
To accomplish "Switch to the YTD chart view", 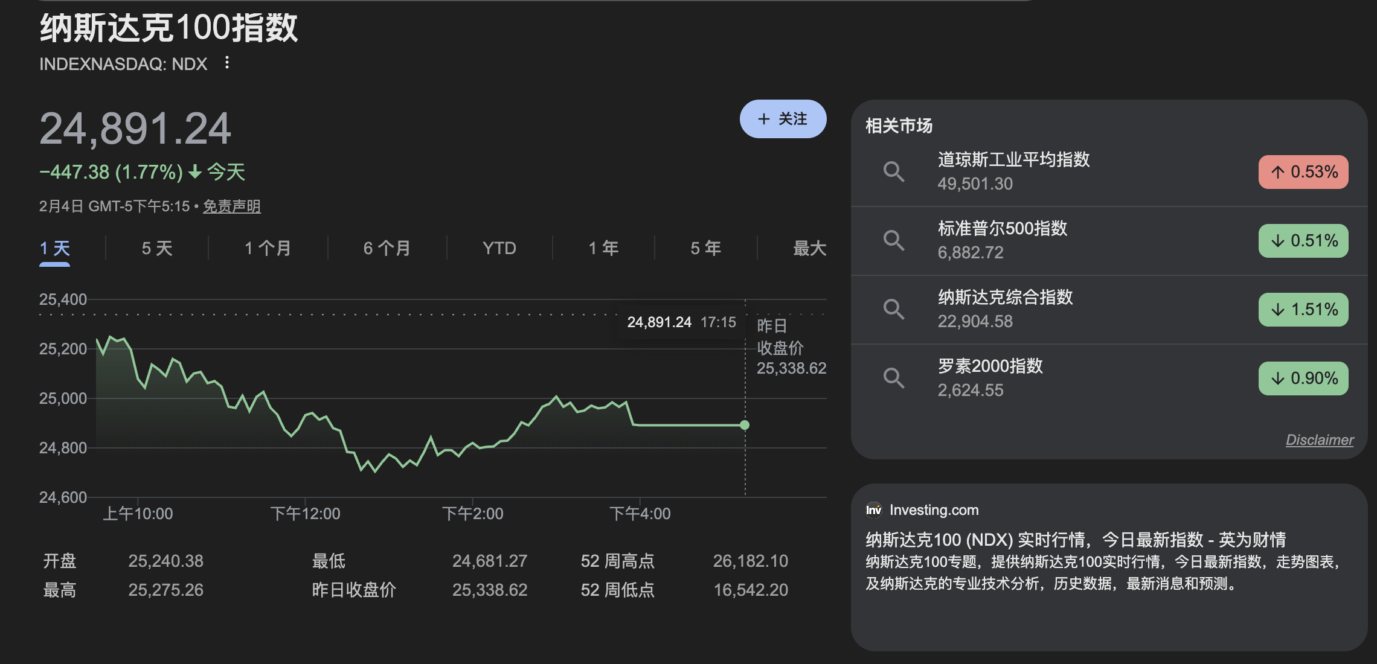I will (x=499, y=247).
